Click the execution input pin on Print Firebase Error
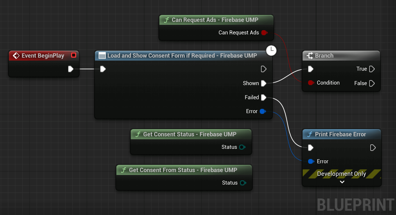Viewport: 396px width, 215px height. [x=311, y=148]
